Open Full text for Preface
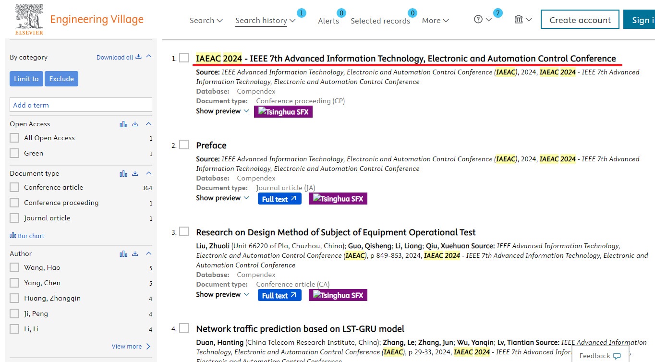The image size is (655, 362). [x=279, y=199]
